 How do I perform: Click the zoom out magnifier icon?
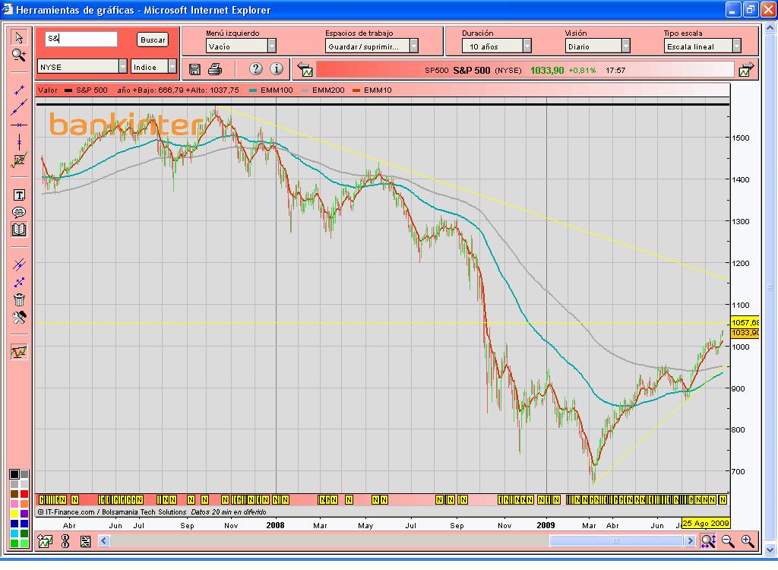coord(728,541)
